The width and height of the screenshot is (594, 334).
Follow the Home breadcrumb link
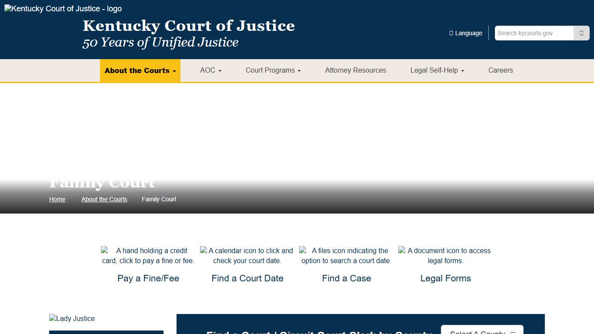tap(57, 199)
